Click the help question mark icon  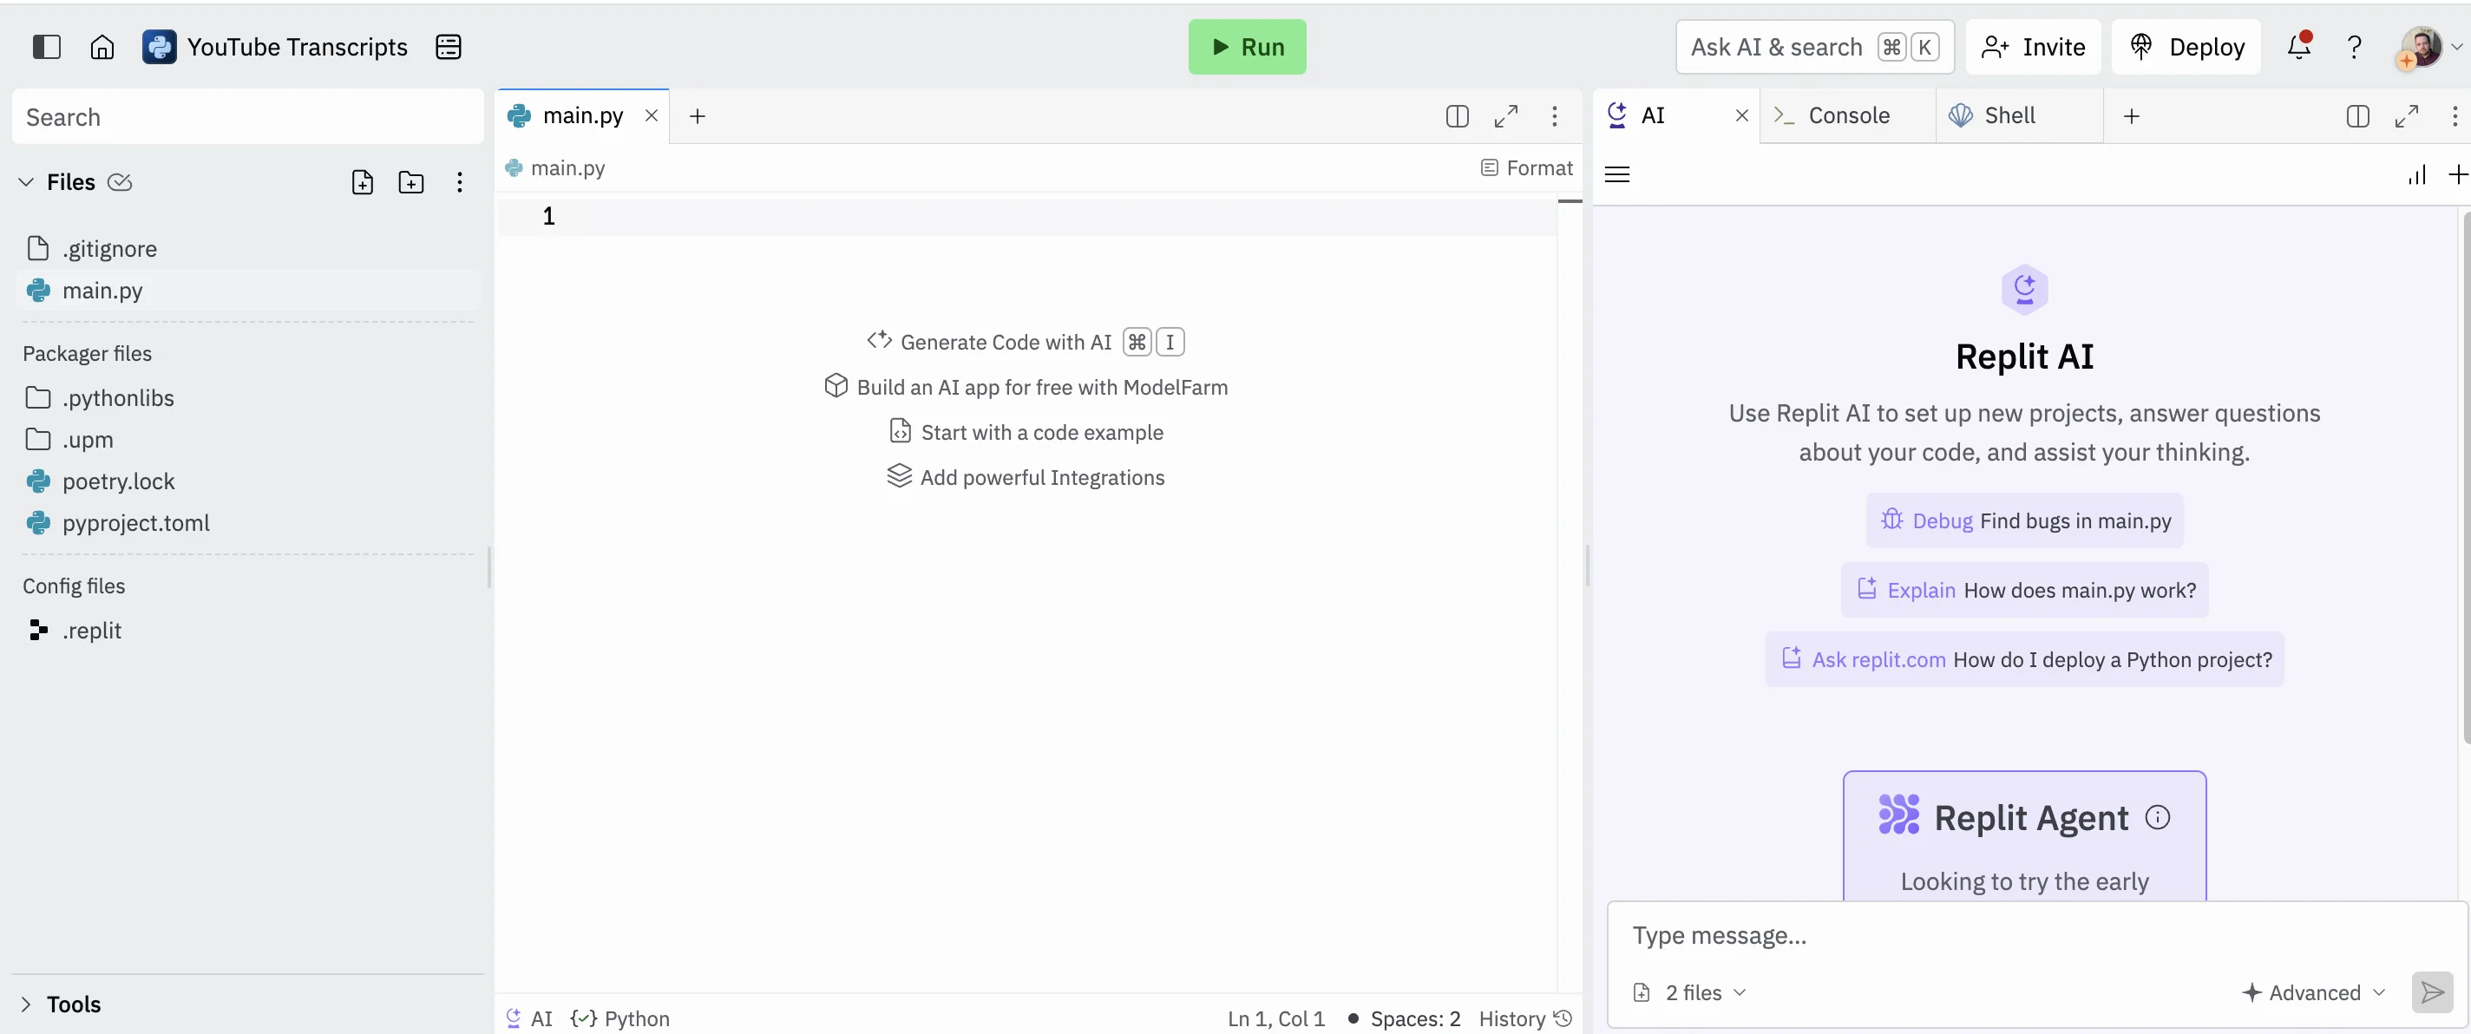click(x=2353, y=47)
